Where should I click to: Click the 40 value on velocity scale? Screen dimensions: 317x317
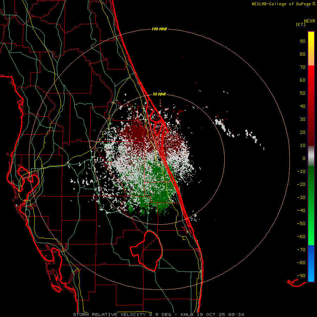click(303, 106)
